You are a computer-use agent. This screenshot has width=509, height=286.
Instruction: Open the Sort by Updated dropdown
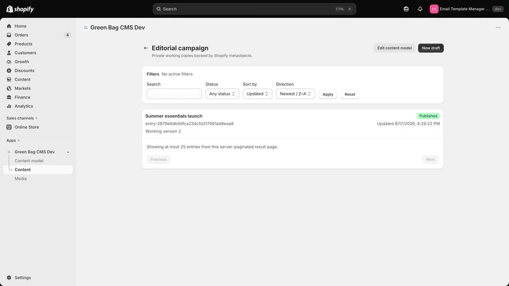257,93
